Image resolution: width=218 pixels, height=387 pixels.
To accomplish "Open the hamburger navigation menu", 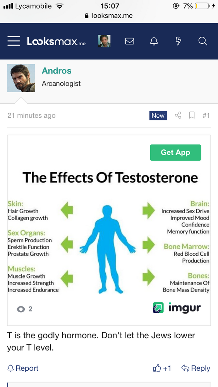I will pyautogui.click(x=14, y=41).
